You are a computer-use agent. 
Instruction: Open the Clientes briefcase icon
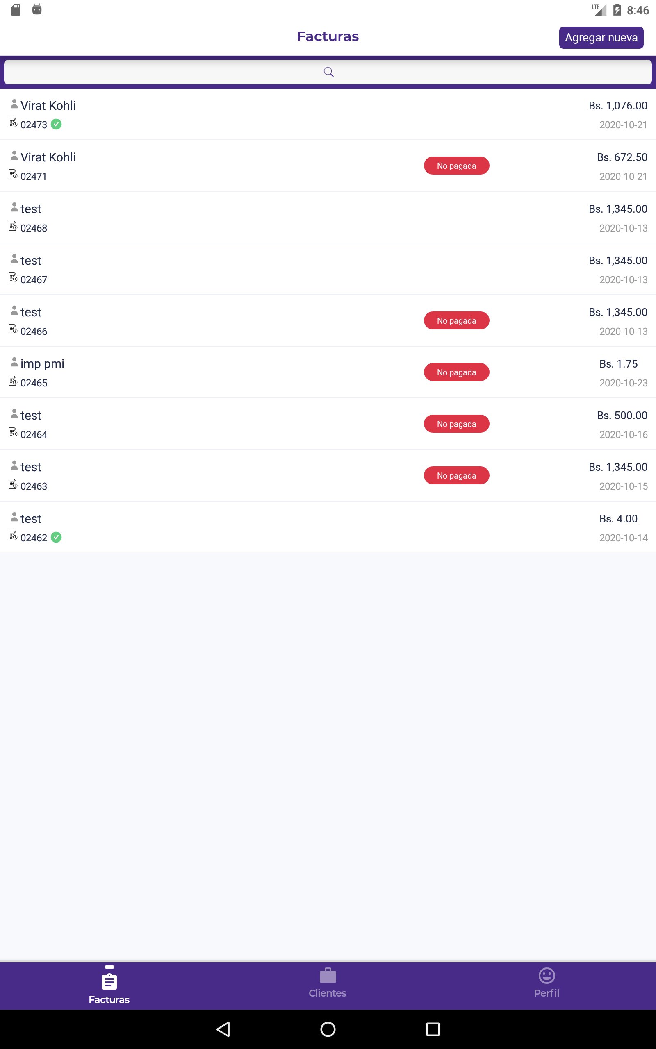(328, 975)
